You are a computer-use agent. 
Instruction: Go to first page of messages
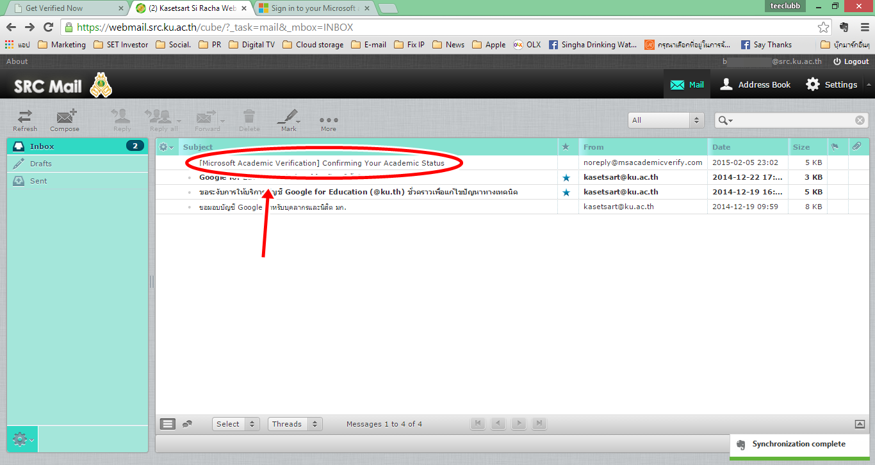tap(478, 423)
